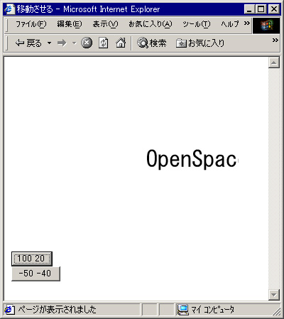The height and width of the screenshot is (319, 284).
Task: Open the ファイル(F) menu
Action: click(31, 24)
